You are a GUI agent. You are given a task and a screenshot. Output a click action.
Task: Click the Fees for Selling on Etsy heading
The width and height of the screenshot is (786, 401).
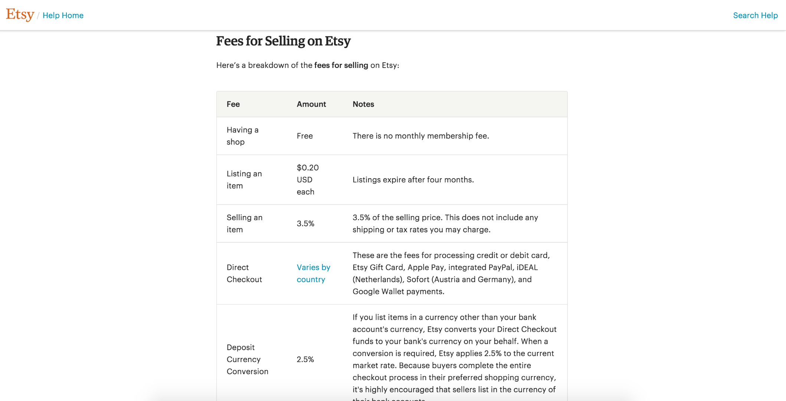click(x=283, y=41)
